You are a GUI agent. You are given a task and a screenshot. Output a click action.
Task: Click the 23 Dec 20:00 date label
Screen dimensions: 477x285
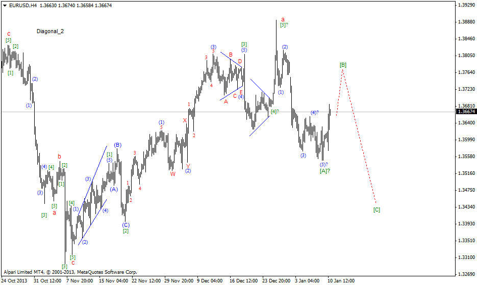pyautogui.click(x=277, y=281)
